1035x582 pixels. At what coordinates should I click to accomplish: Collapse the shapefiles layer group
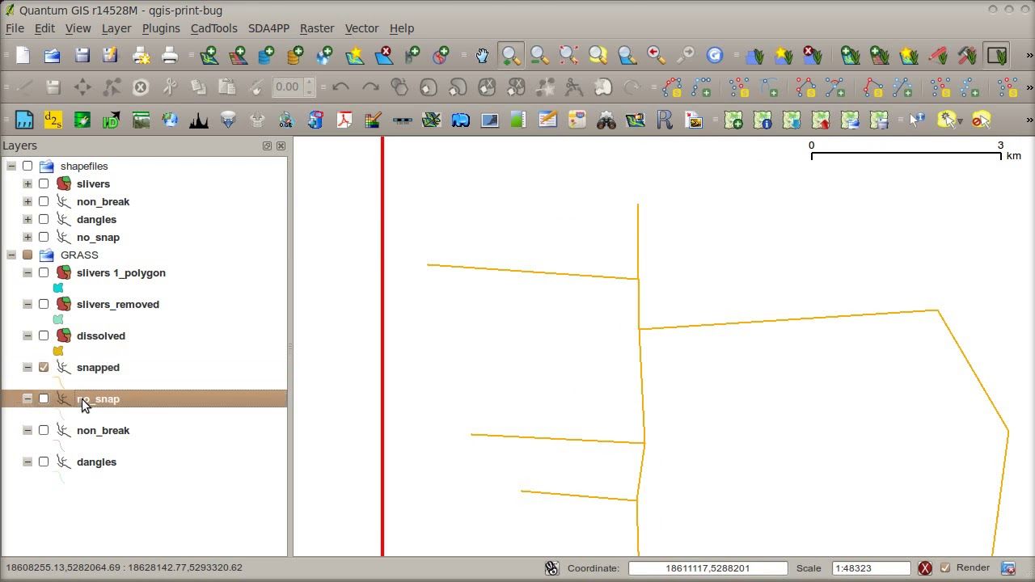pyautogui.click(x=11, y=166)
